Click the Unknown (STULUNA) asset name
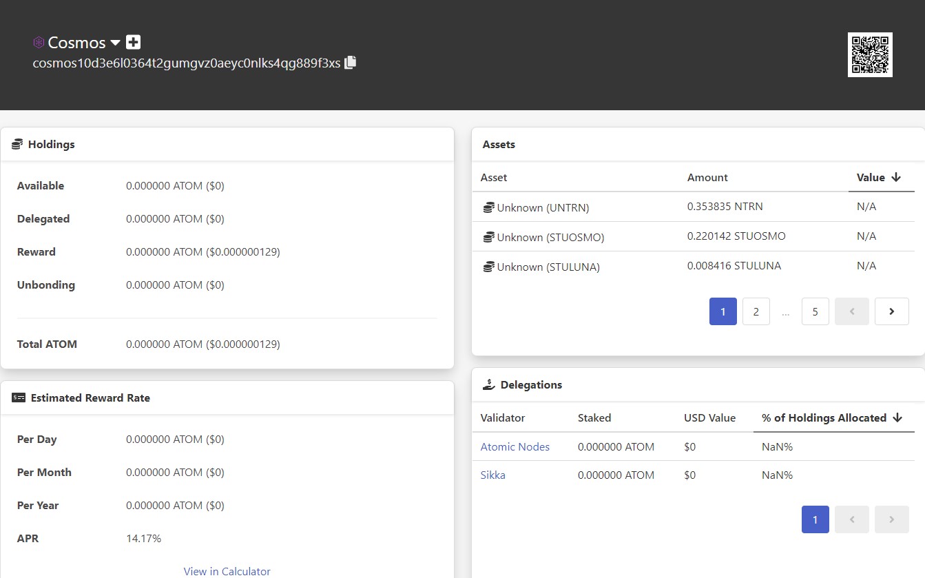925x578 pixels. tap(548, 267)
